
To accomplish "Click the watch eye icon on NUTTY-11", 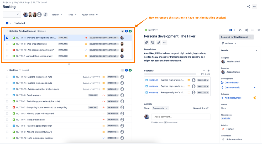I will [x=231, y=30].
